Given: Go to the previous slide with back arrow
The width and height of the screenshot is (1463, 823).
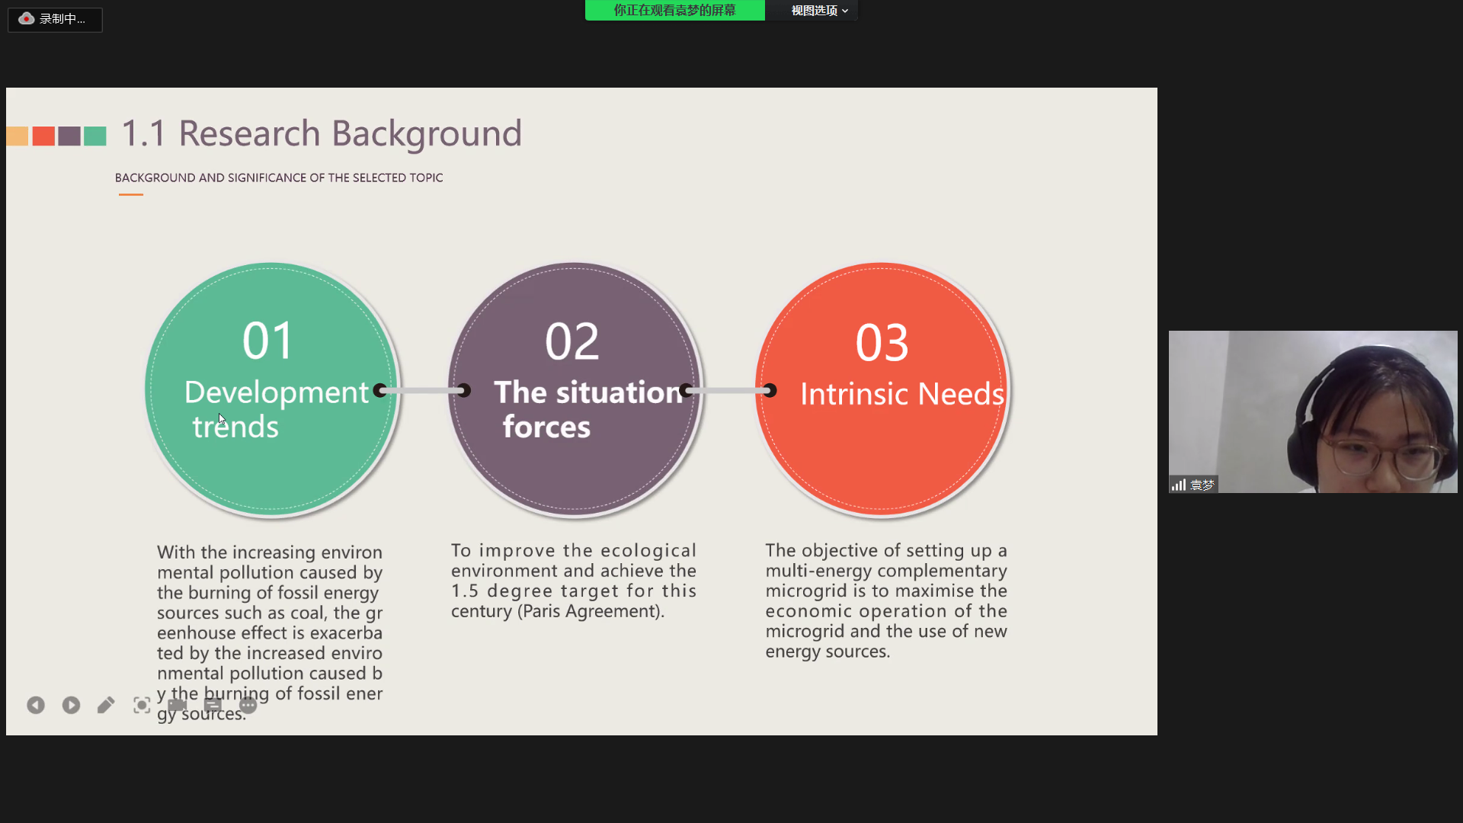Looking at the screenshot, I should tap(36, 706).
